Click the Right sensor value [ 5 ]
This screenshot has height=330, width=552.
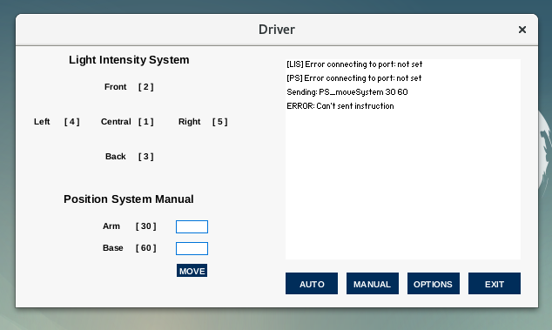(220, 122)
